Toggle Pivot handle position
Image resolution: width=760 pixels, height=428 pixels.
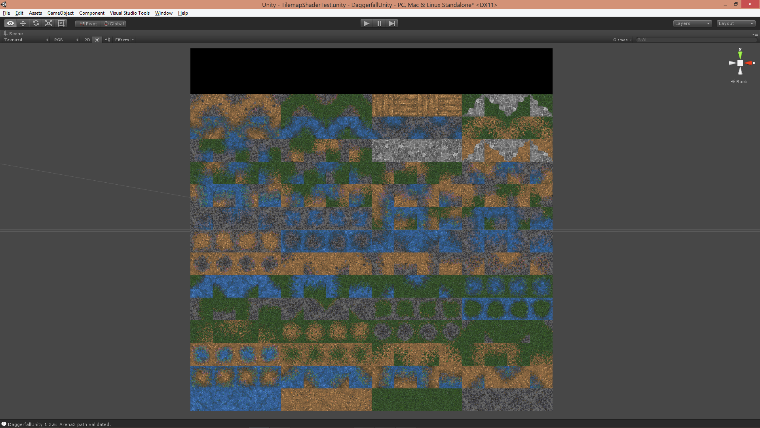88,24
